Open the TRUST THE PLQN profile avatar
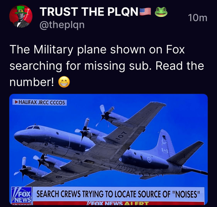The height and width of the screenshot is (207, 217). (21, 16)
